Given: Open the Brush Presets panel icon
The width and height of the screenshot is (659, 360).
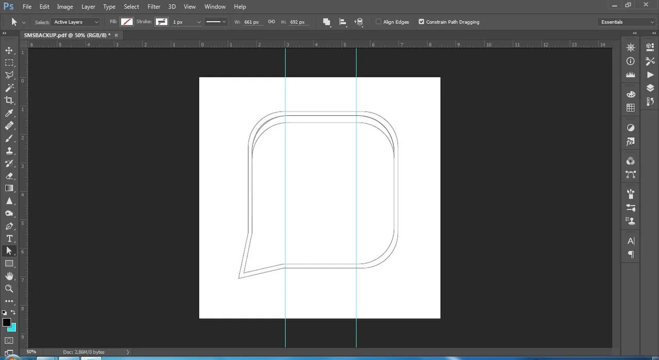Looking at the screenshot, I should (631, 194).
